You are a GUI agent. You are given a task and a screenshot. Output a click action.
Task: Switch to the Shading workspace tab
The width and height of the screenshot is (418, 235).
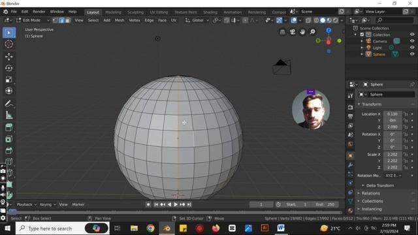click(210, 12)
